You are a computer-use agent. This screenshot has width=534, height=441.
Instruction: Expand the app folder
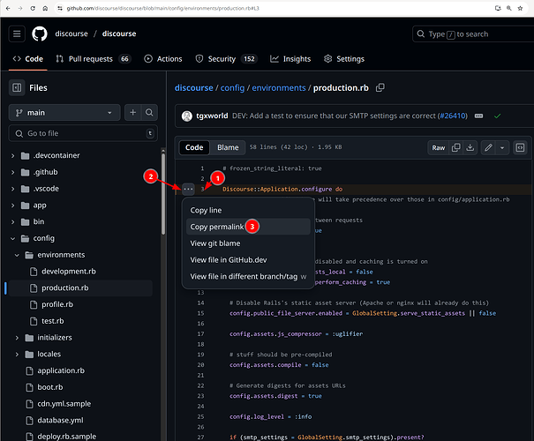point(12,206)
